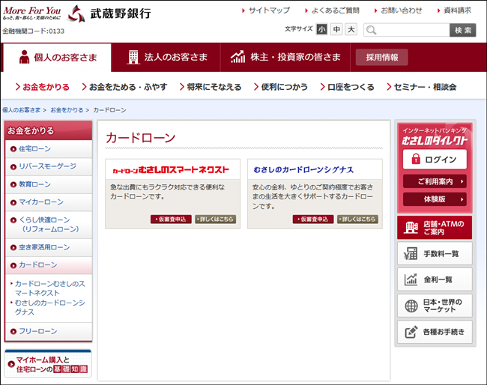Click the chart icon beside 株主・投資家の皆さま
Image resolution: width=487 pixels, height=385 pixels.
[238, 57]
